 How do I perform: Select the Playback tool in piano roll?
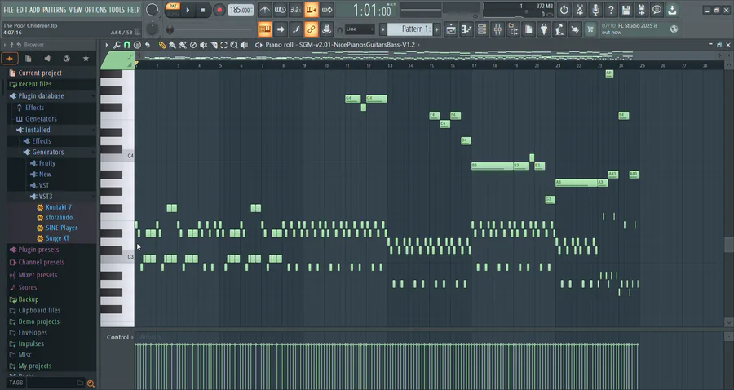coord(244,45)
